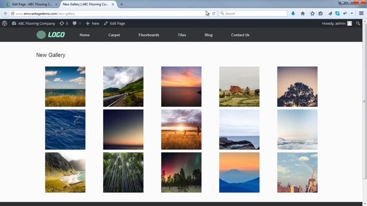Screen dimensions: 367x206
Task: Open rocky shore thumbnail
Action: (239, 130)
